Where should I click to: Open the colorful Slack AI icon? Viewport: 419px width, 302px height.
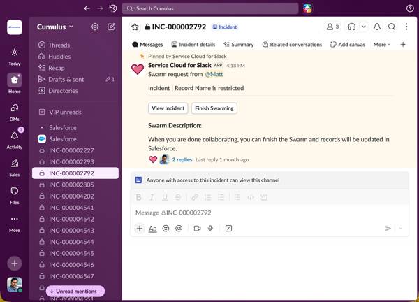[307, 8]
